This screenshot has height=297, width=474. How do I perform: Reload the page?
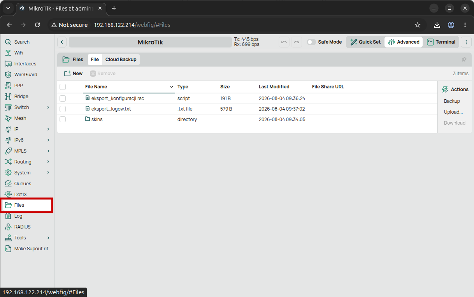[37, 25]
